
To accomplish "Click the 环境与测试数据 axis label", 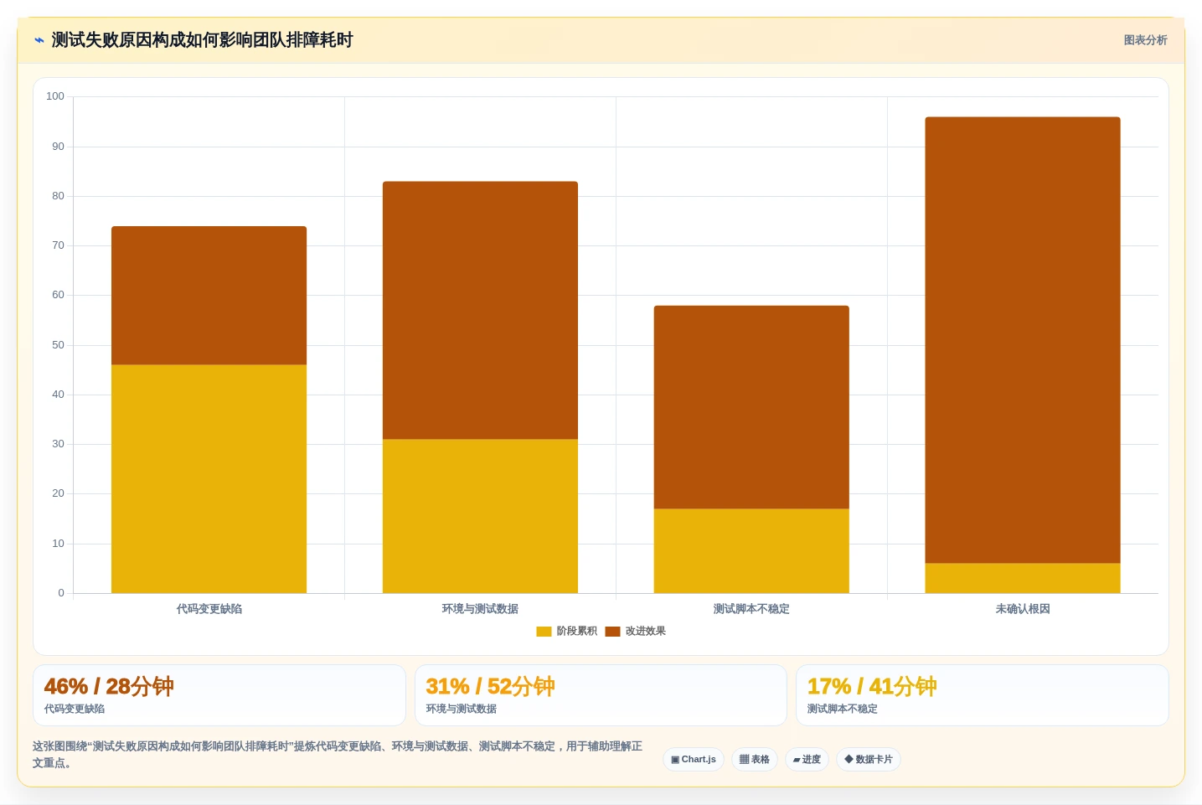I will [480, 609].
